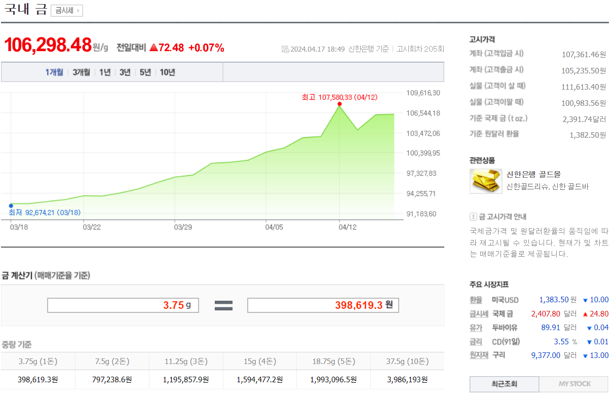Click the 111,613.40원 physical buy price
This screenshot has height=401, width=616.
584,87
